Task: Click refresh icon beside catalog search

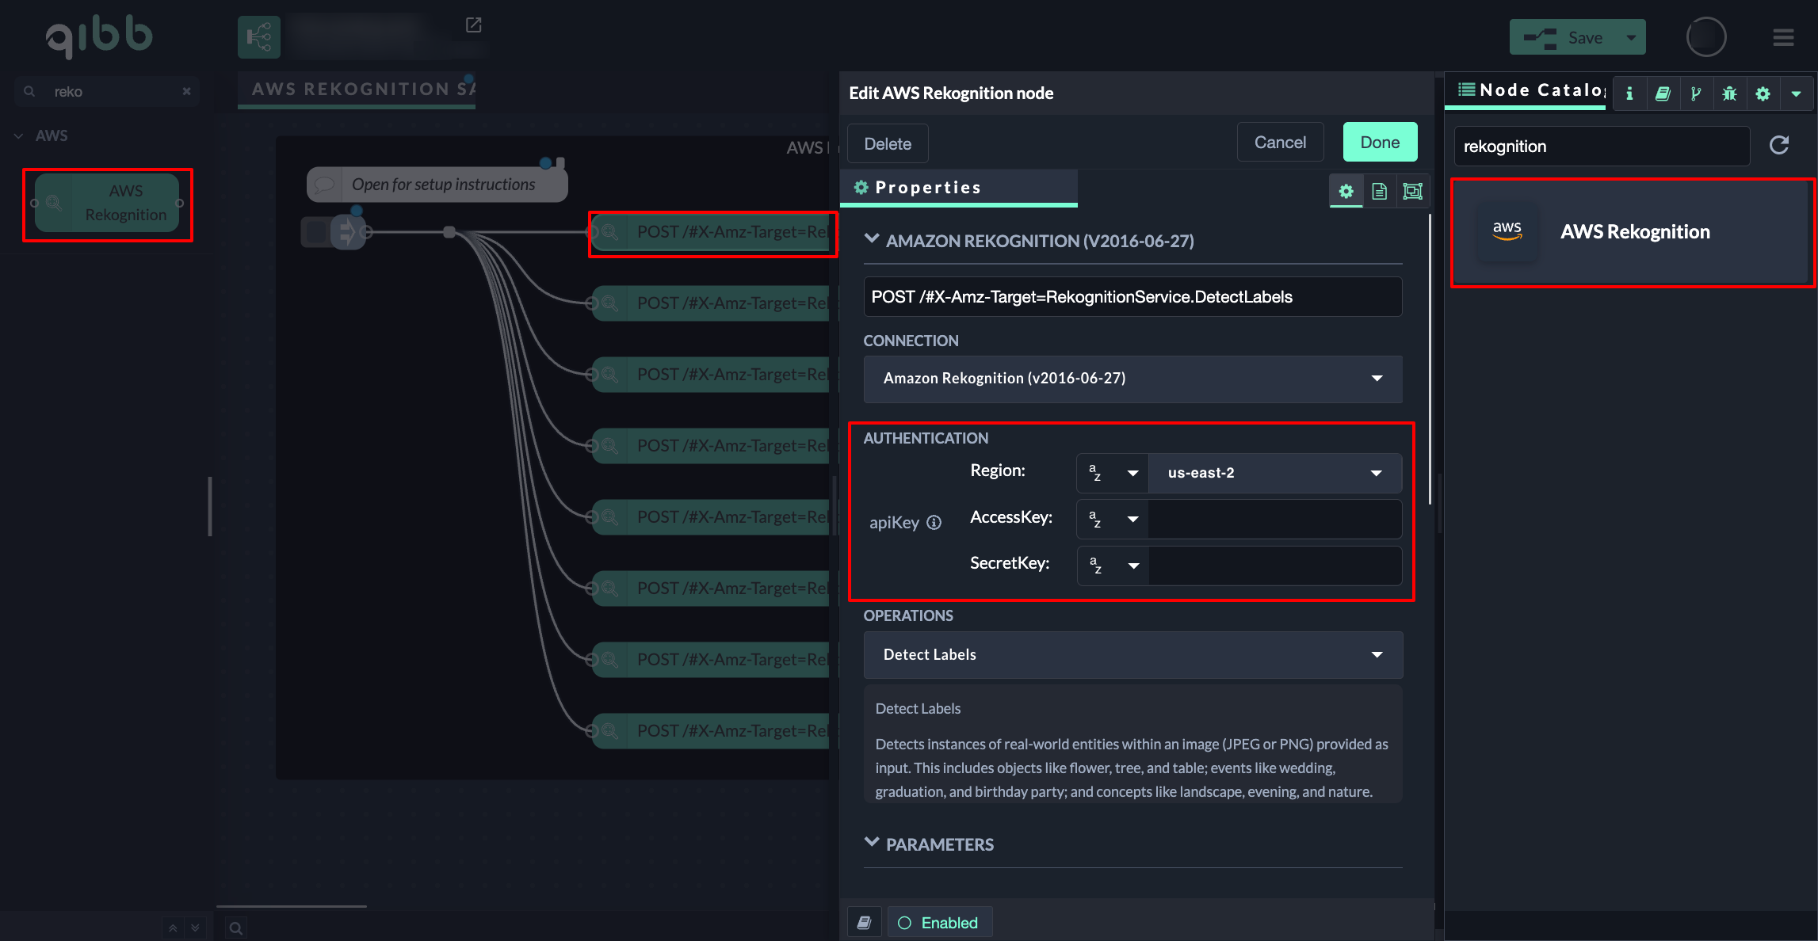Action: (x=1779, y=145)
